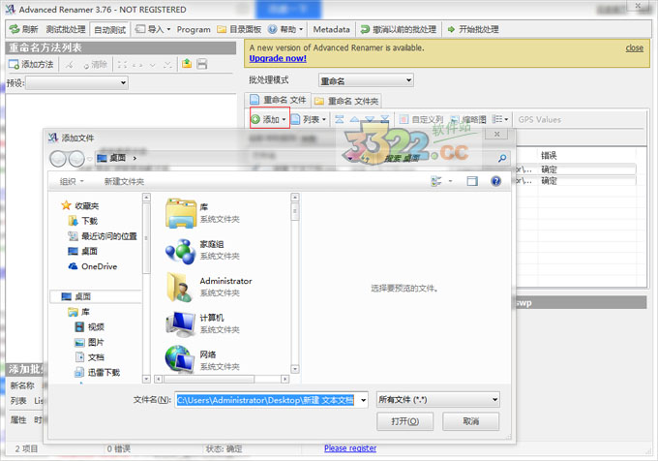Click the blue help icon in the dialog
The width and height of the screenshot is (658, 461).
click(496, 181)
